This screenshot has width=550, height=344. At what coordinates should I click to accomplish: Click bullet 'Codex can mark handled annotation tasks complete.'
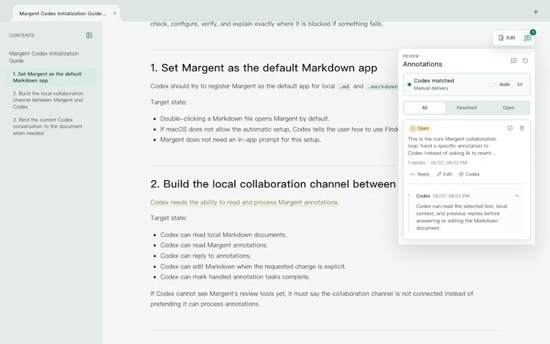pyautogui.click(x=235, y=277)
